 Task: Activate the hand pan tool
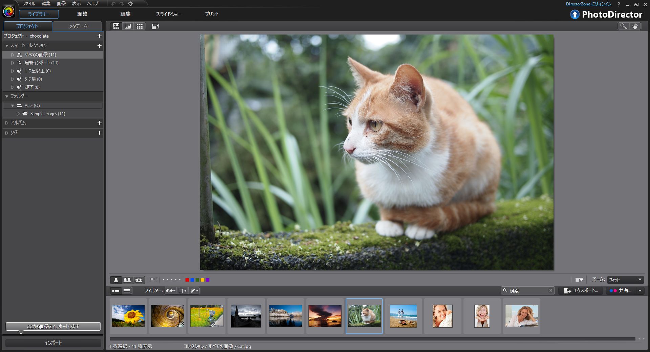[x=635, y=26]
